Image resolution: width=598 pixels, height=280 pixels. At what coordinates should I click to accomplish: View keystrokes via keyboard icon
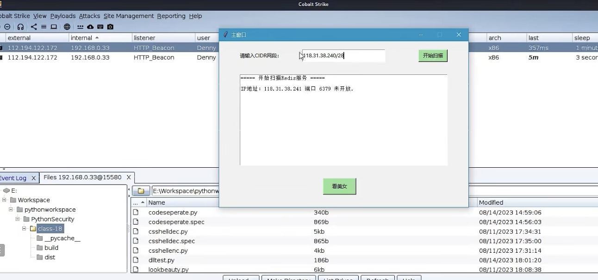click(x=100, y=27)
